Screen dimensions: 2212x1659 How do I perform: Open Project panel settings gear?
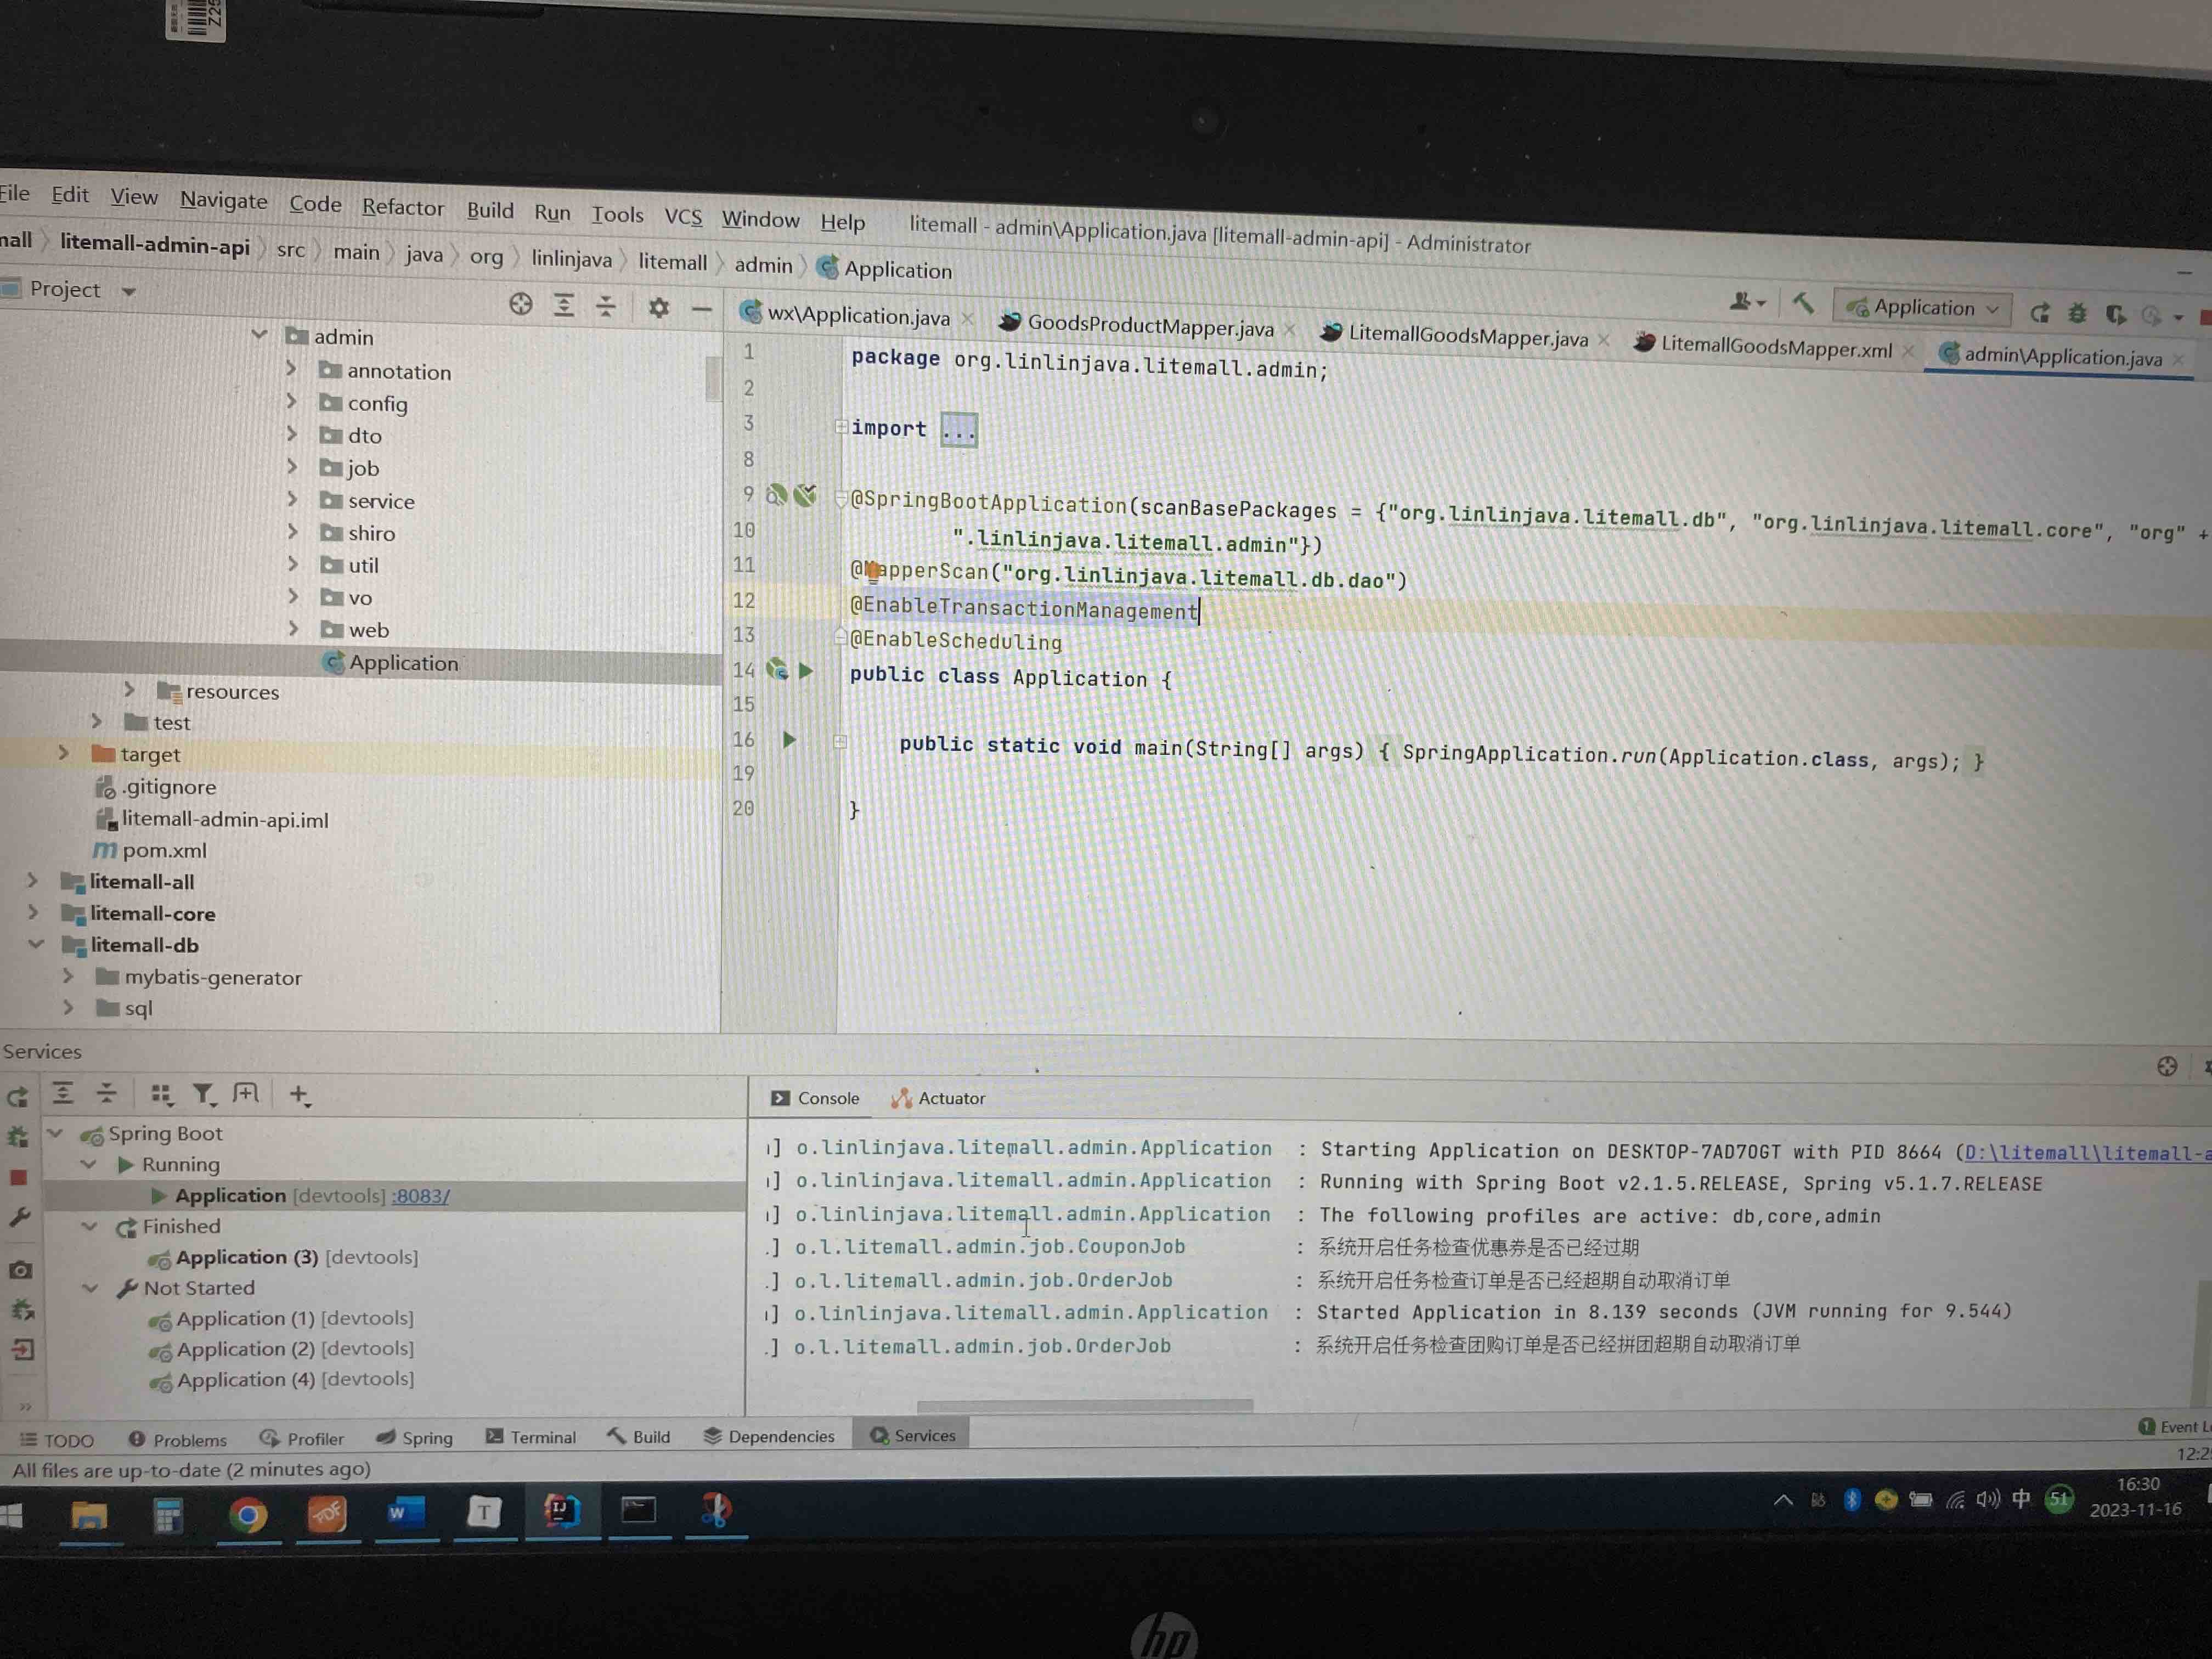pos(658,308)
